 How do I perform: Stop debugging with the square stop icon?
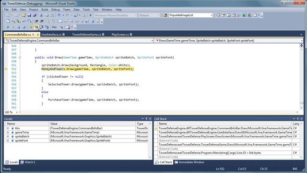19,27
